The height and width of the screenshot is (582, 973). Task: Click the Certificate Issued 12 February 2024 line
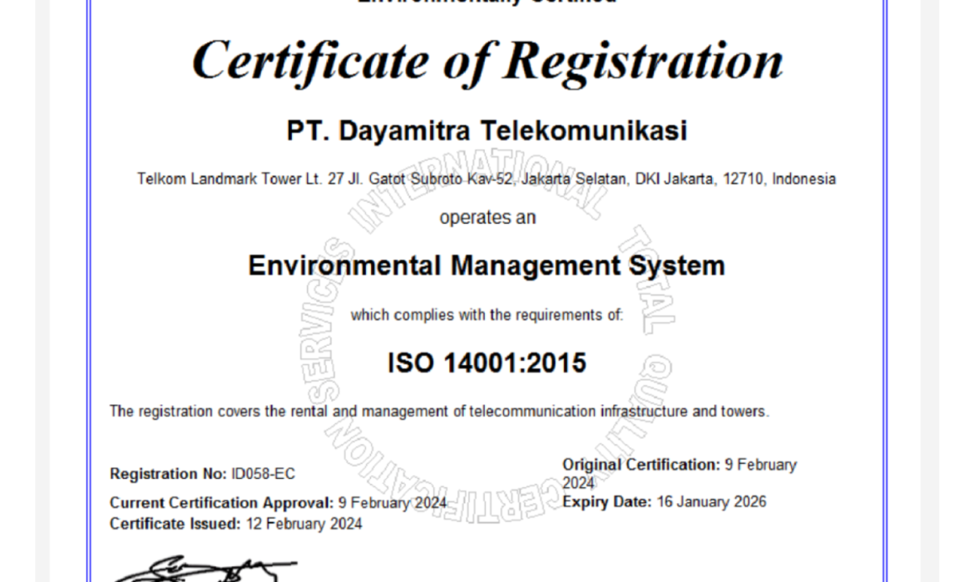coord(235,524)
